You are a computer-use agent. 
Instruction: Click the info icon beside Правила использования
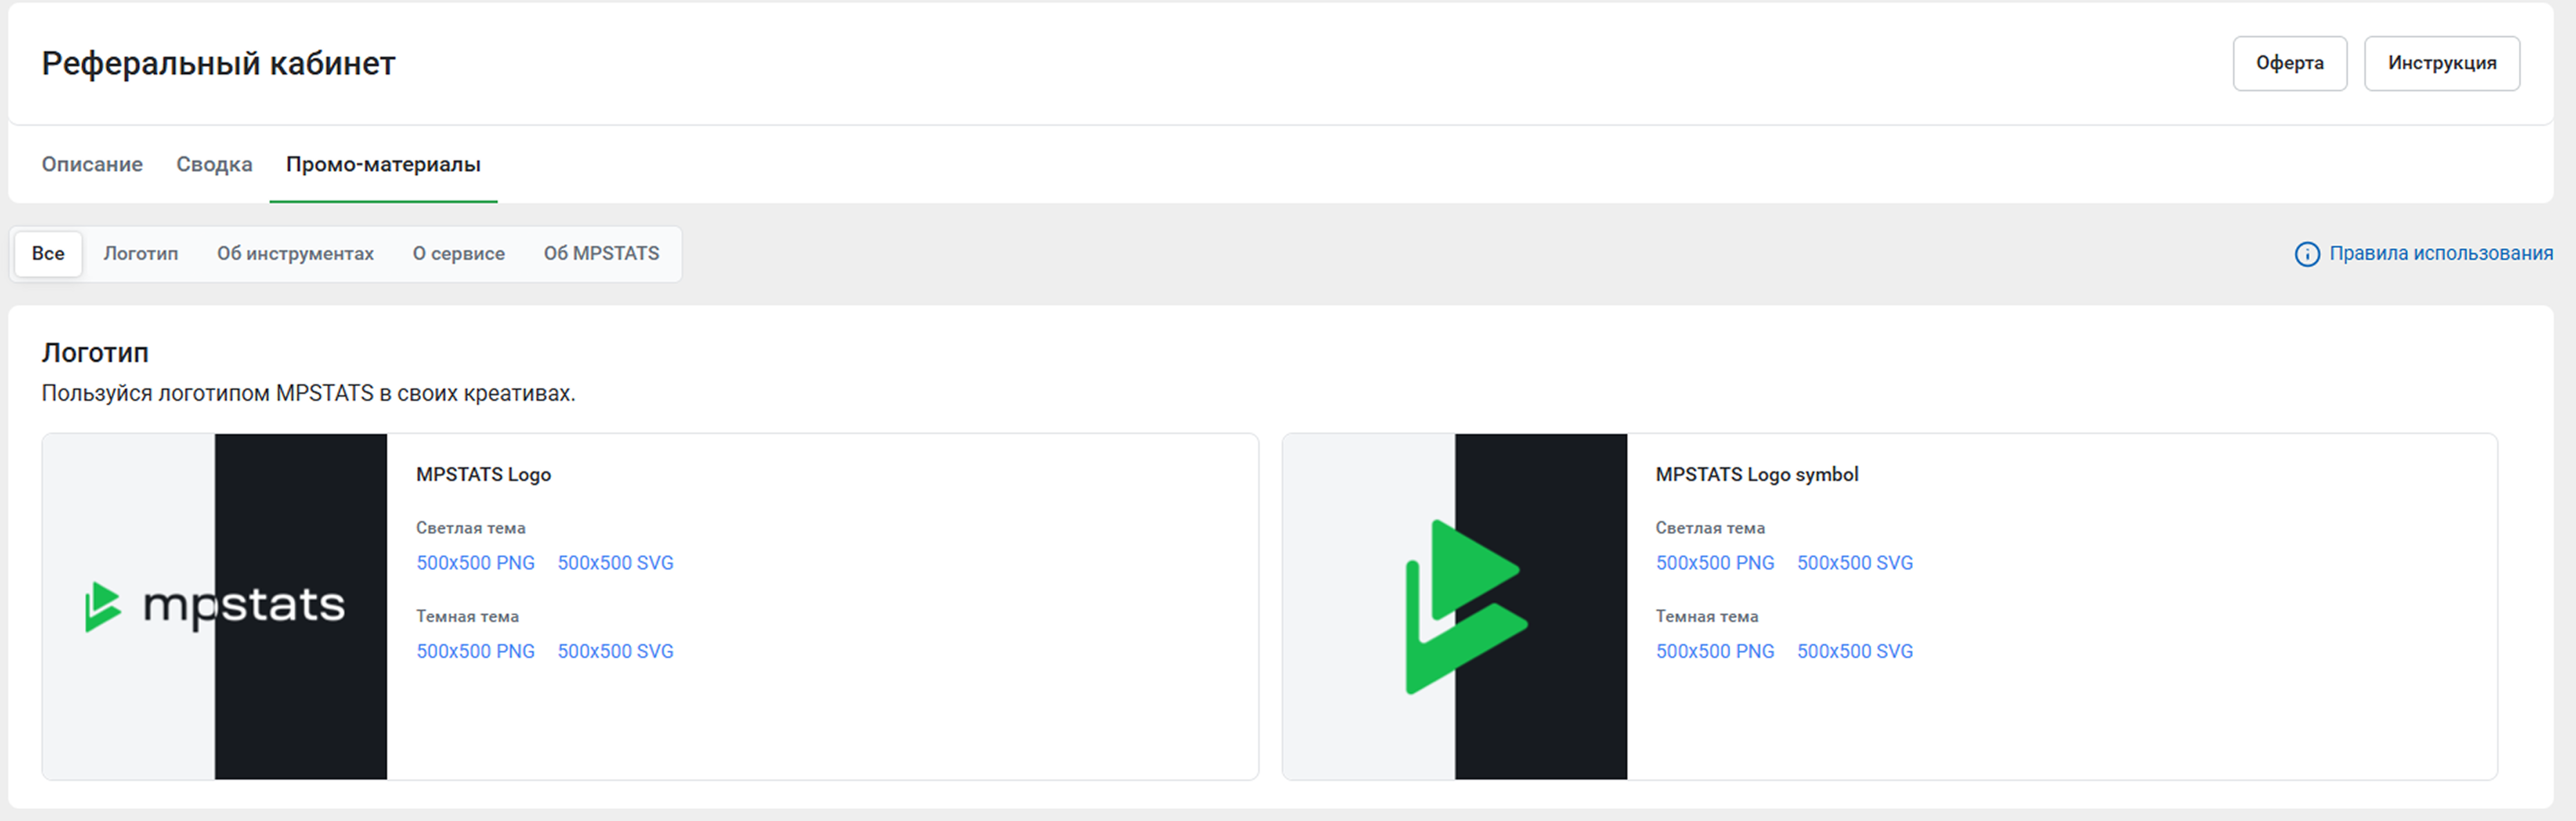(x=2306, y=254)
